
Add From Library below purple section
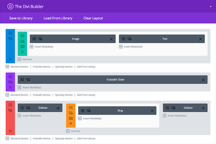coord(86,95)
